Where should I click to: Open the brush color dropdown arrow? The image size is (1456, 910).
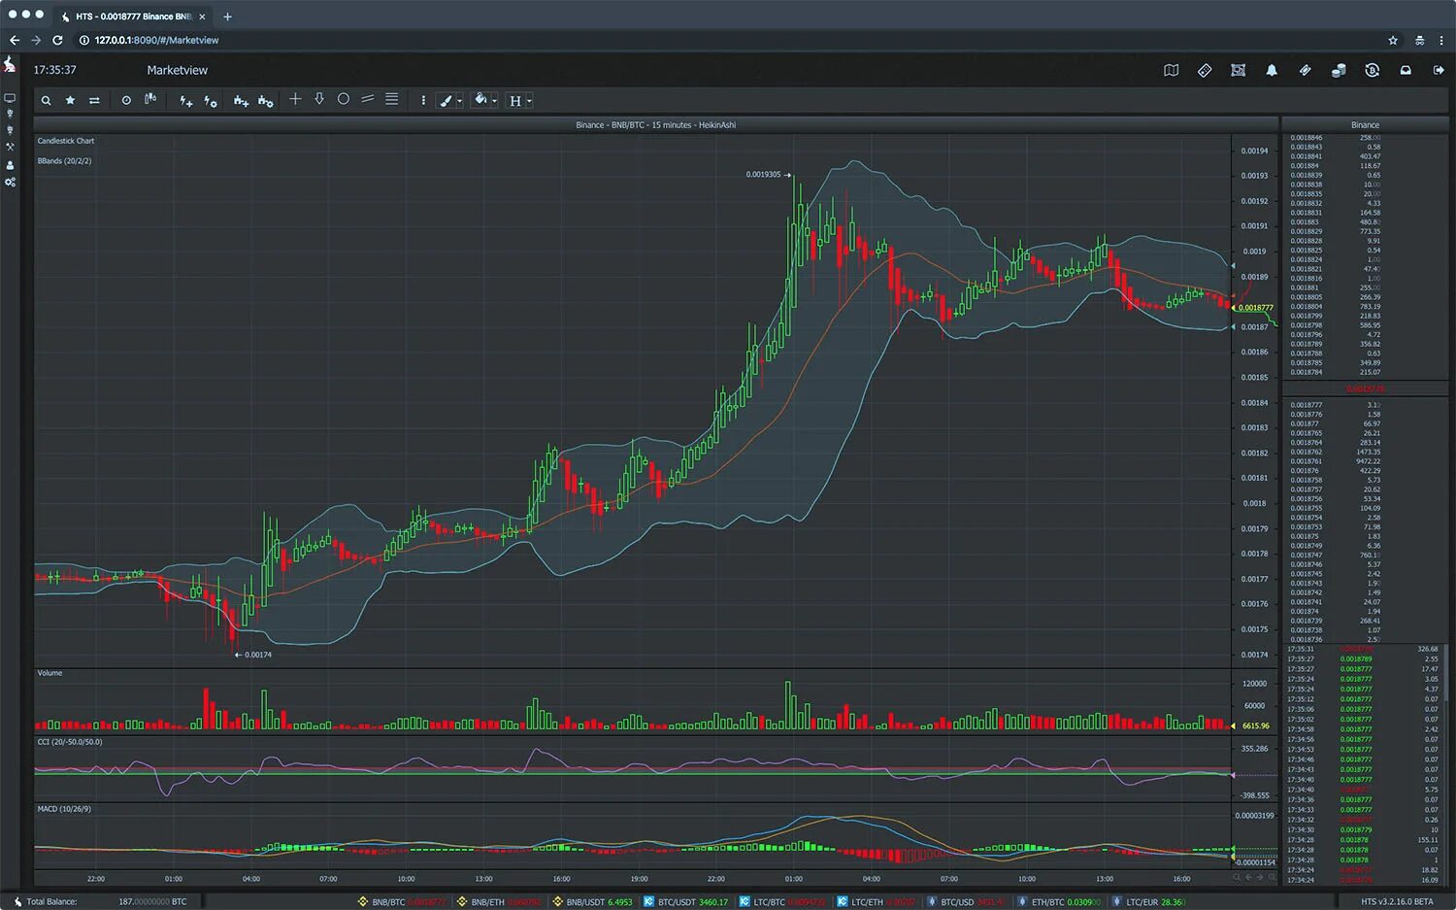point(459,101)
